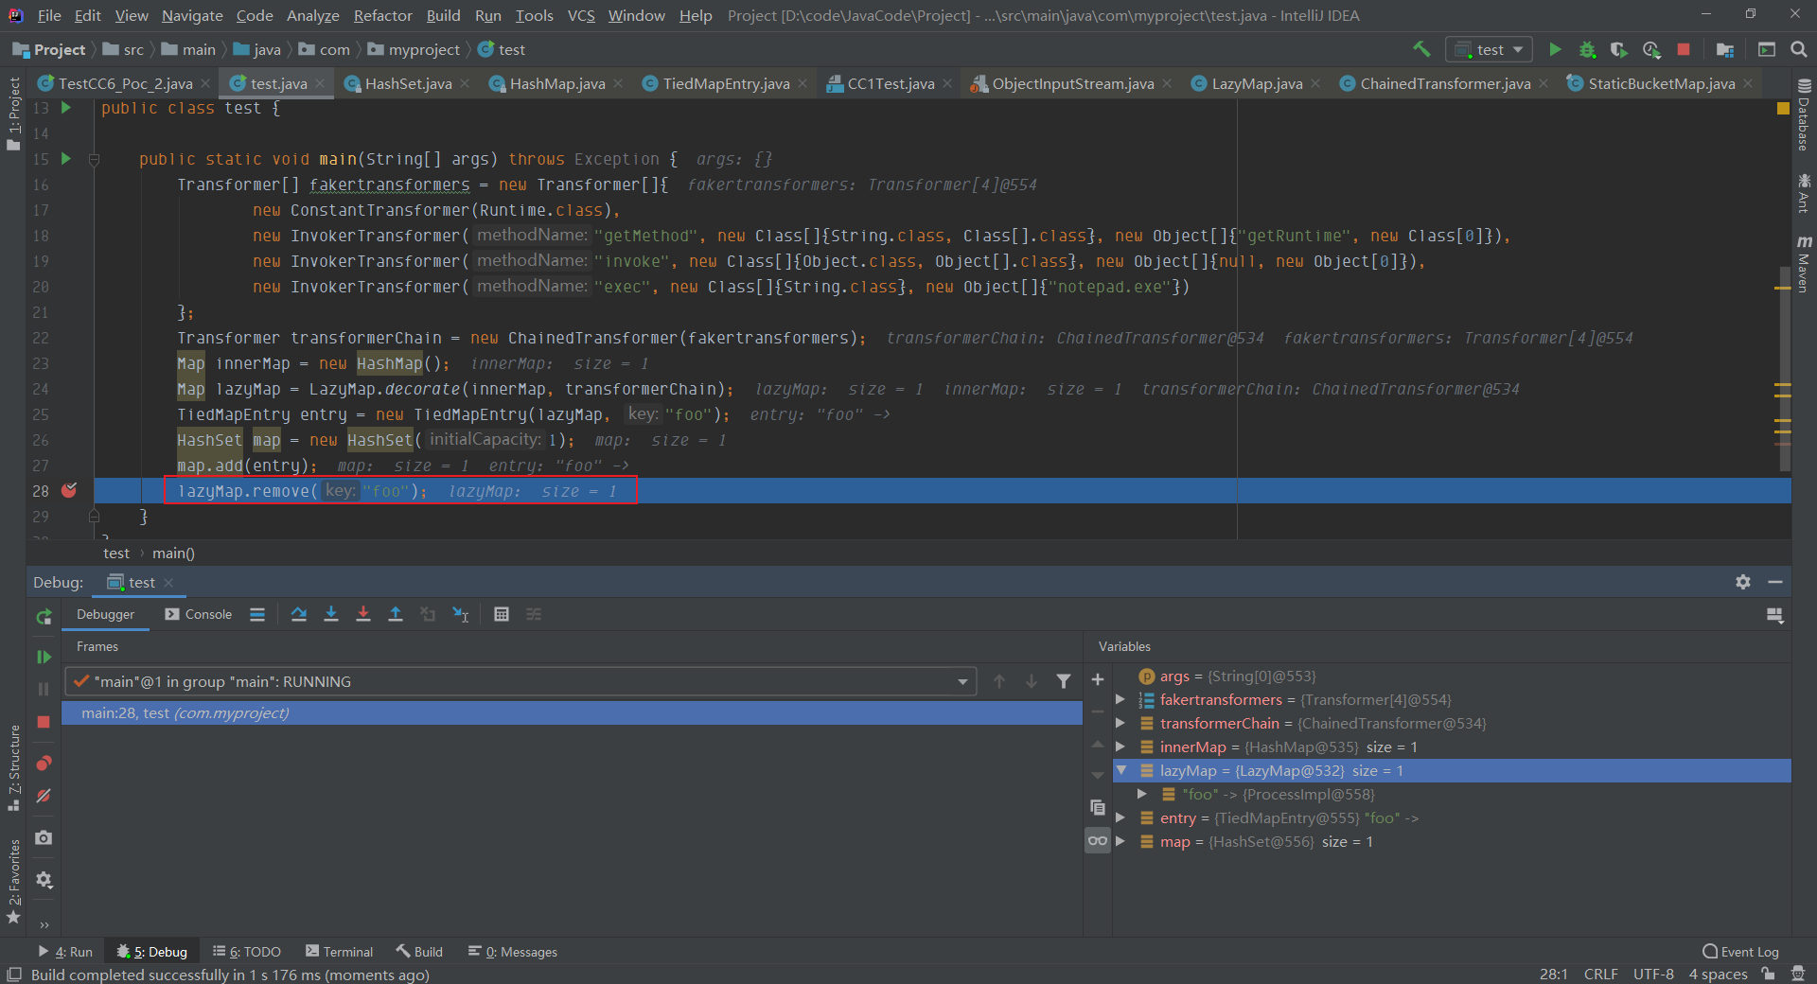Open debugger settings gear in the sidebar

click(44, 880)
